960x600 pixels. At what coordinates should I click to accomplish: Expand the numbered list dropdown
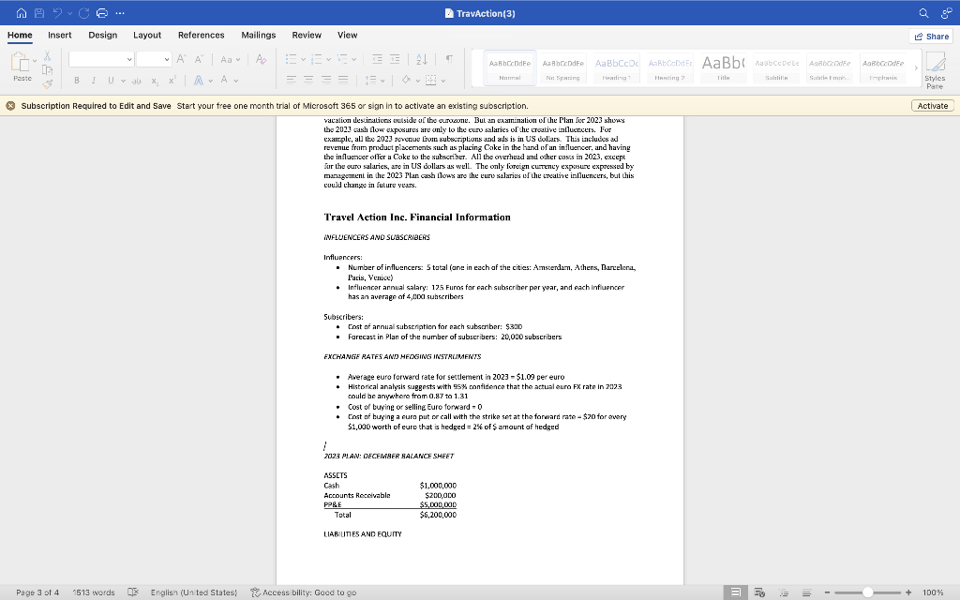coord(328,59)
